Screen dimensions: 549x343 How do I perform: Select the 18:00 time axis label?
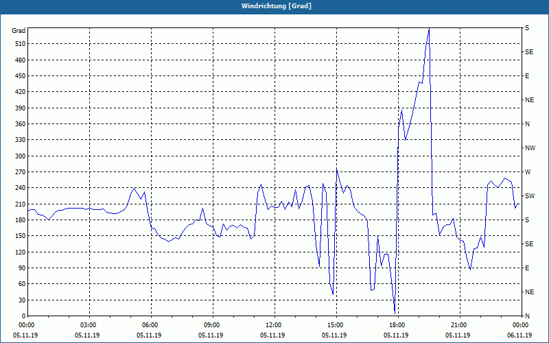coord(398,325)
